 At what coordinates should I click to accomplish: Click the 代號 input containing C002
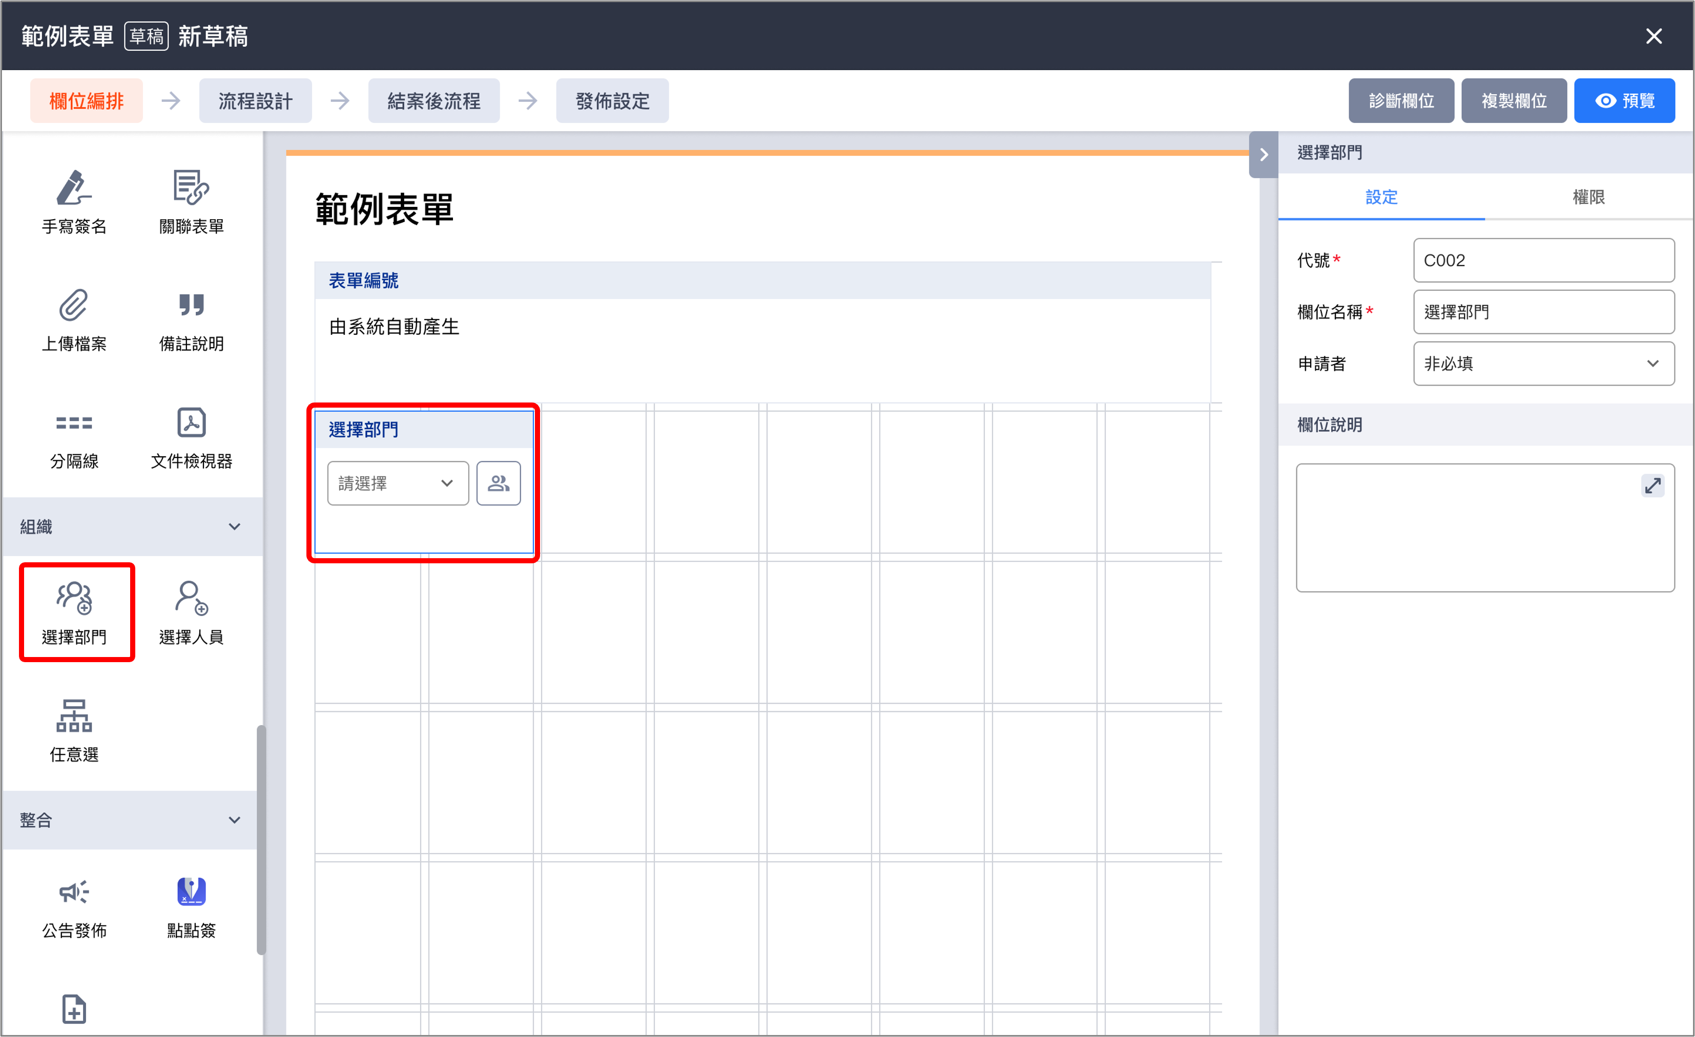click(1544, 261)
